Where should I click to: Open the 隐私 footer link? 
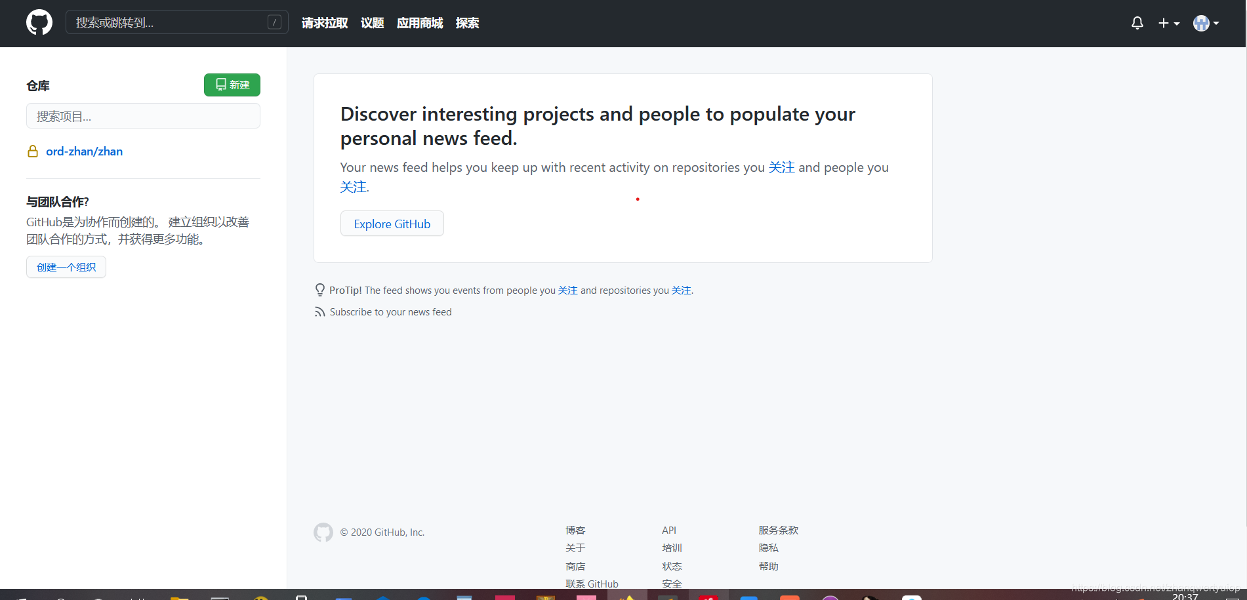tap(768, 548)
